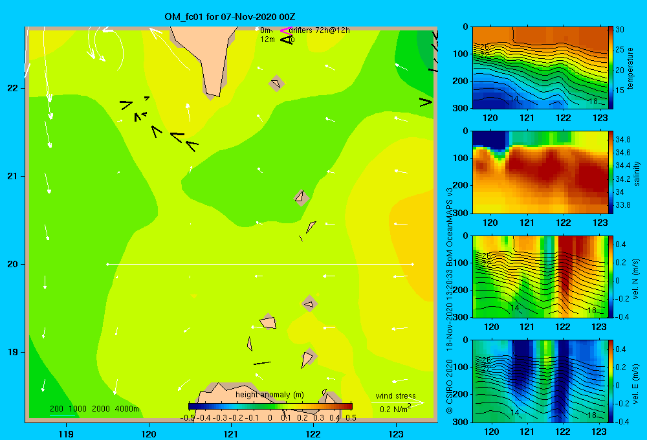The width and height of the screenshot is (647, 440).
Task: Open the eastward velocity section panel
Action: click(x=540, y=381)
